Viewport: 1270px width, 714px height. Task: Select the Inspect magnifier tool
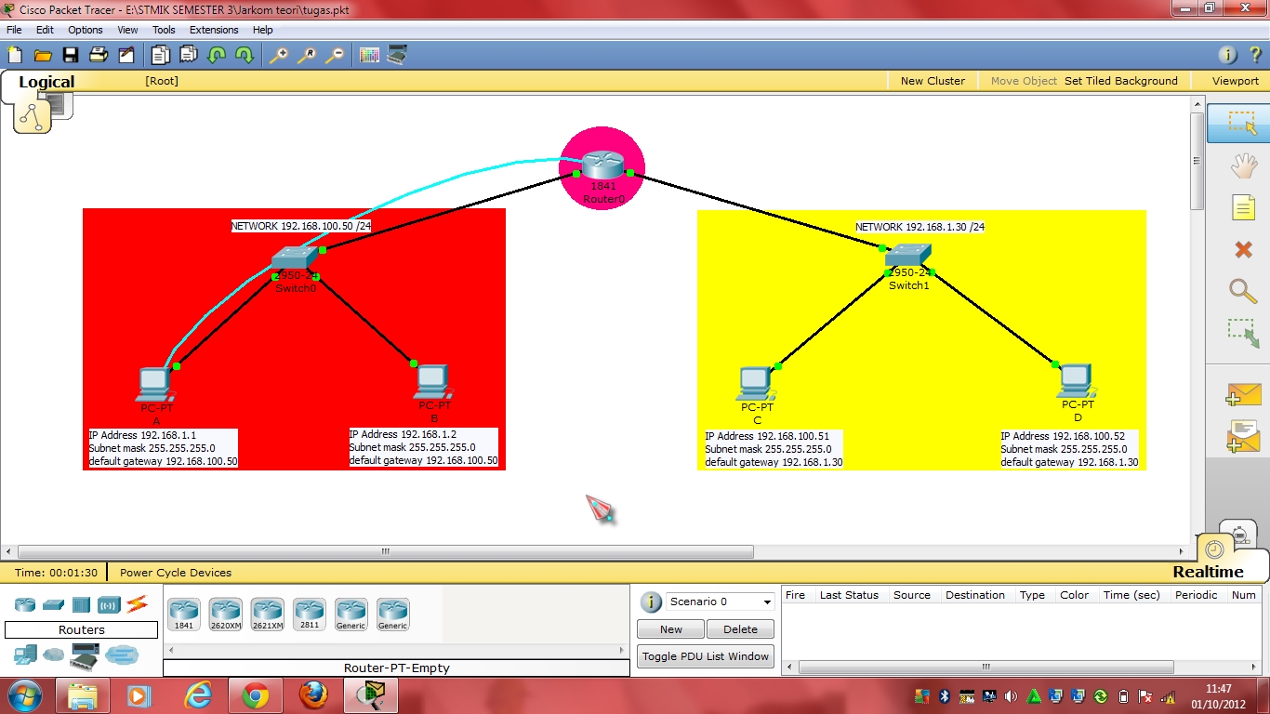coord(1243,291)
